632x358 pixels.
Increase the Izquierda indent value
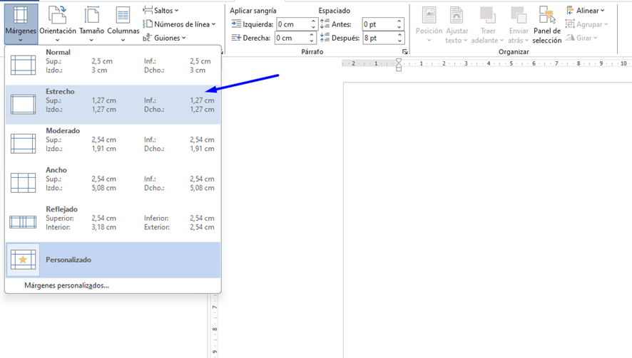point(313,21)
